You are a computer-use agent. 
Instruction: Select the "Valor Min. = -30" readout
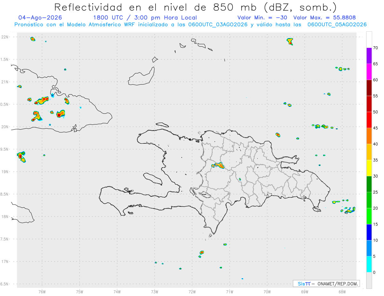(x=263, y=18)
